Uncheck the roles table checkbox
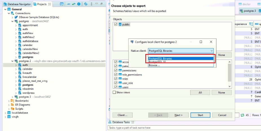Screen dimensions: 261x131 coord(116,79)
